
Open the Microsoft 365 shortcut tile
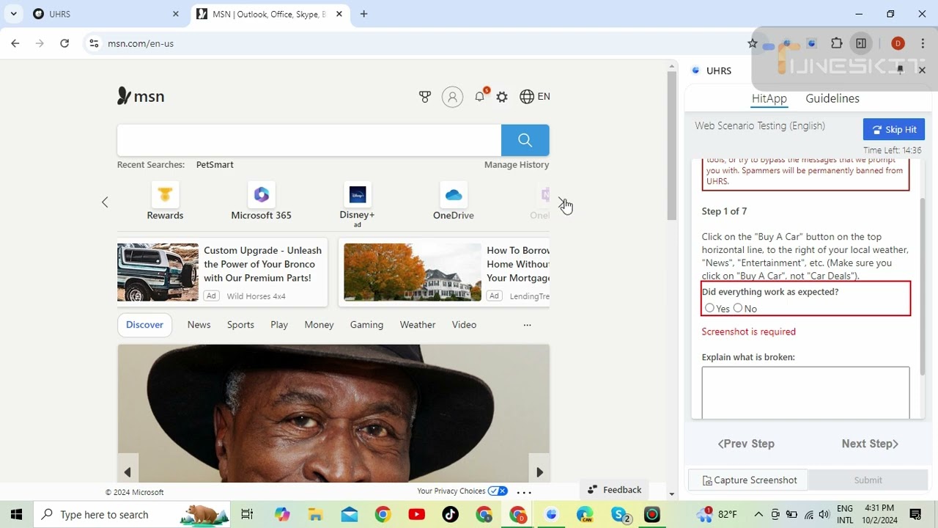click(262, 202)
